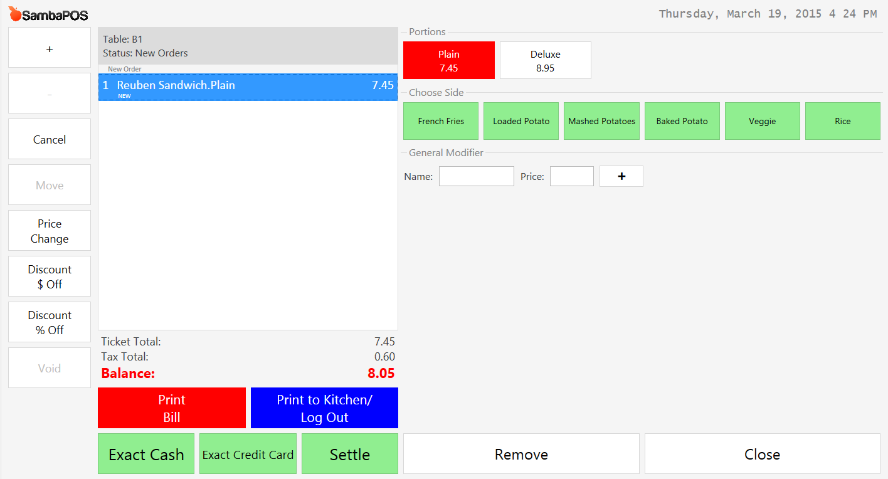
Task: Apply a Discount % Off
Action: 50,322
